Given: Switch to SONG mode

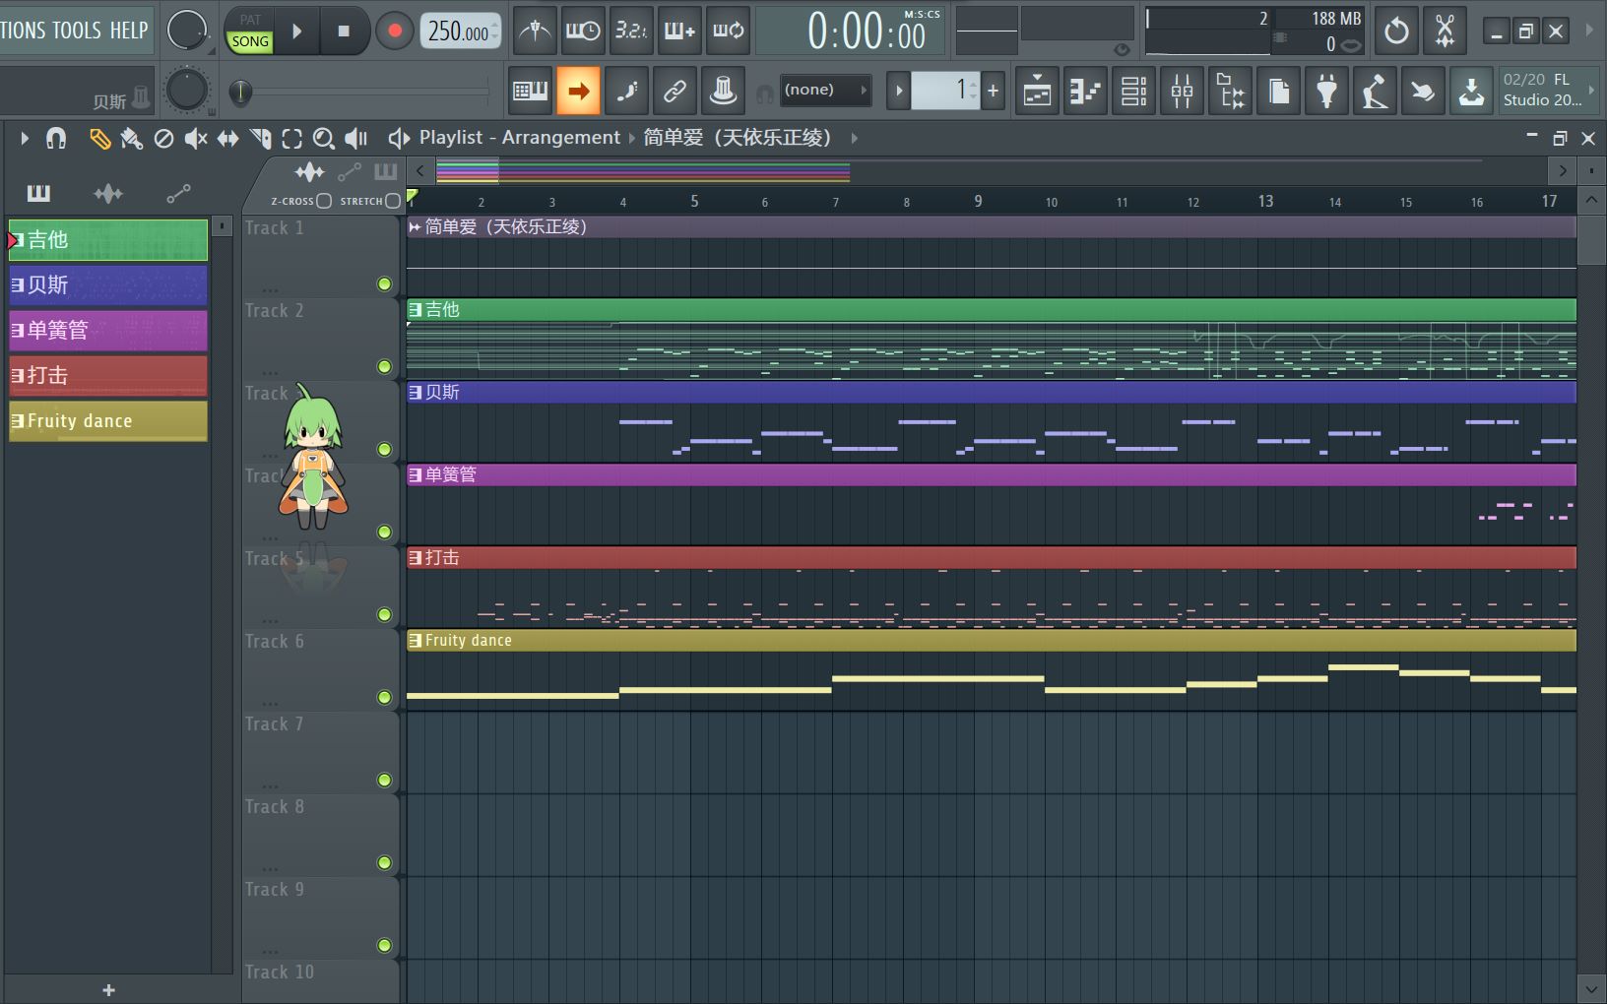Looking at the screenshot, I should coord(250,41).
